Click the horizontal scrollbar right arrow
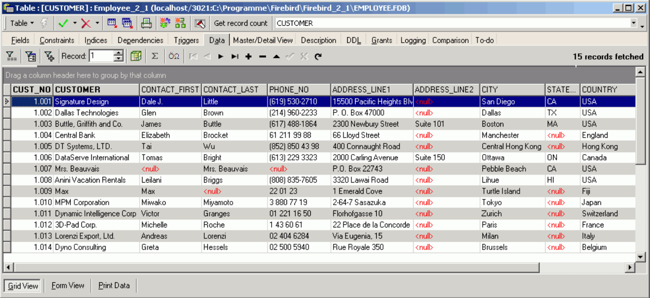The height and width of the screenshot is (298, 650). pos(629,267)
